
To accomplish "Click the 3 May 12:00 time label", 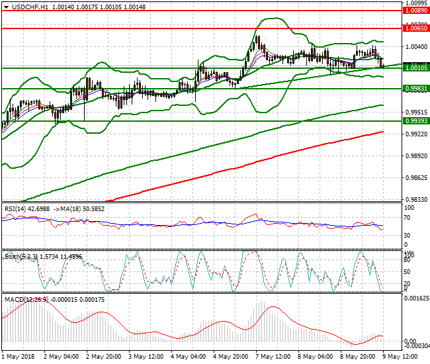I will pyautogui.click(x=146, y=357).
